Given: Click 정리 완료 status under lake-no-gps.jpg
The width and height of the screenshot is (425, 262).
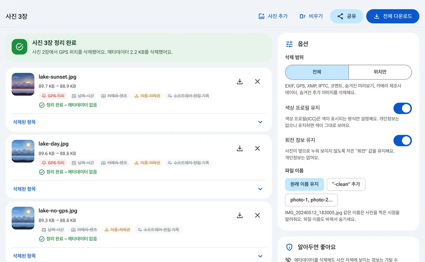Looking at the screenshot, I should click(68, 239).
